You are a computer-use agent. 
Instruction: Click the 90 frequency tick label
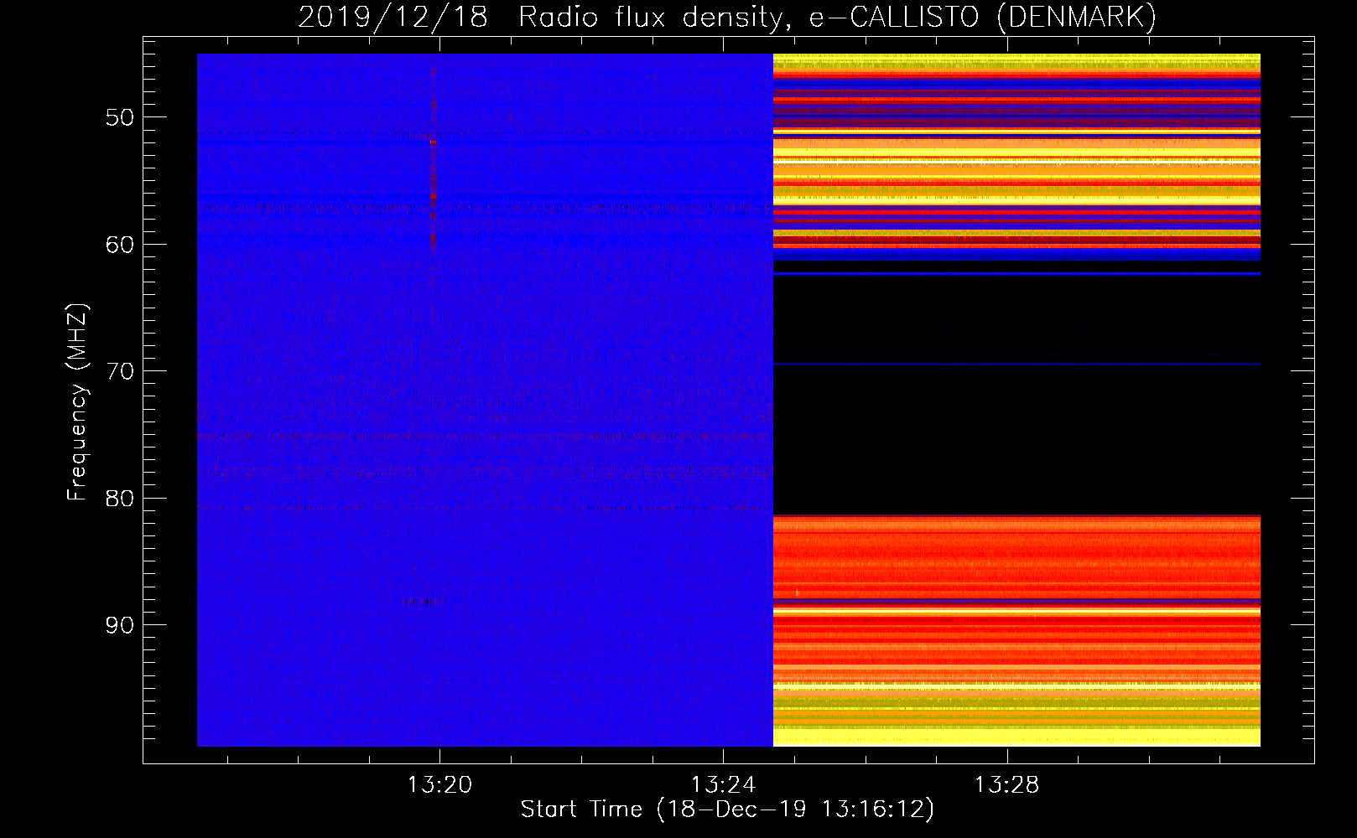click(120, 625)
